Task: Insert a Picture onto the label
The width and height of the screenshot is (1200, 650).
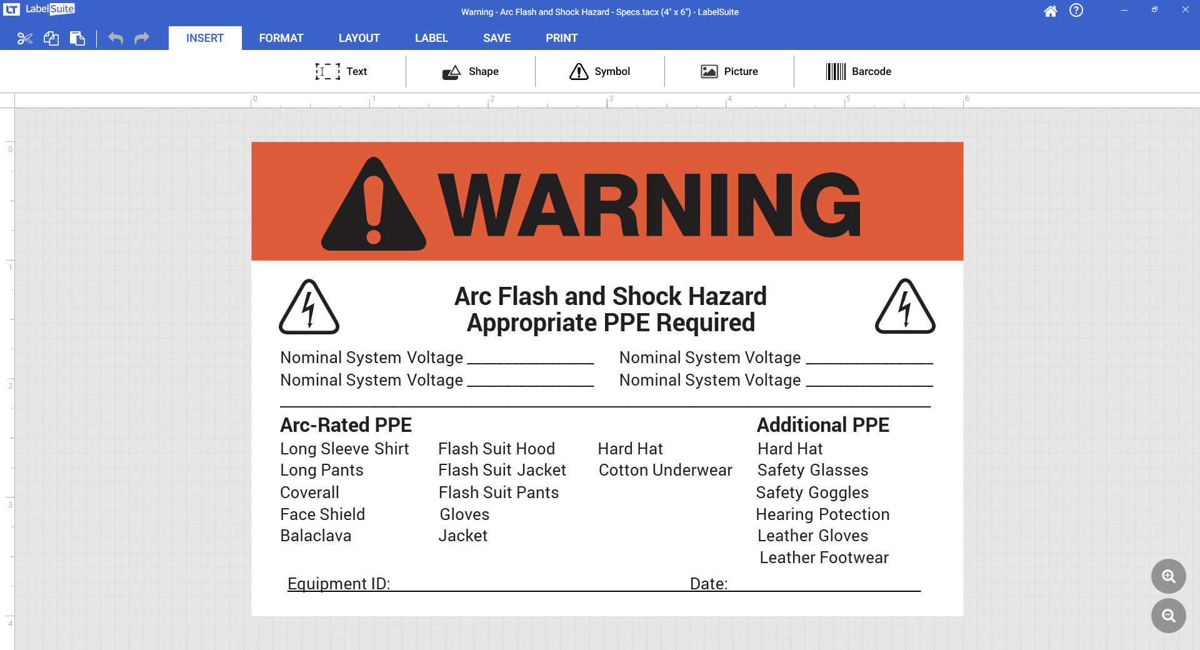Action: (729, 71)
